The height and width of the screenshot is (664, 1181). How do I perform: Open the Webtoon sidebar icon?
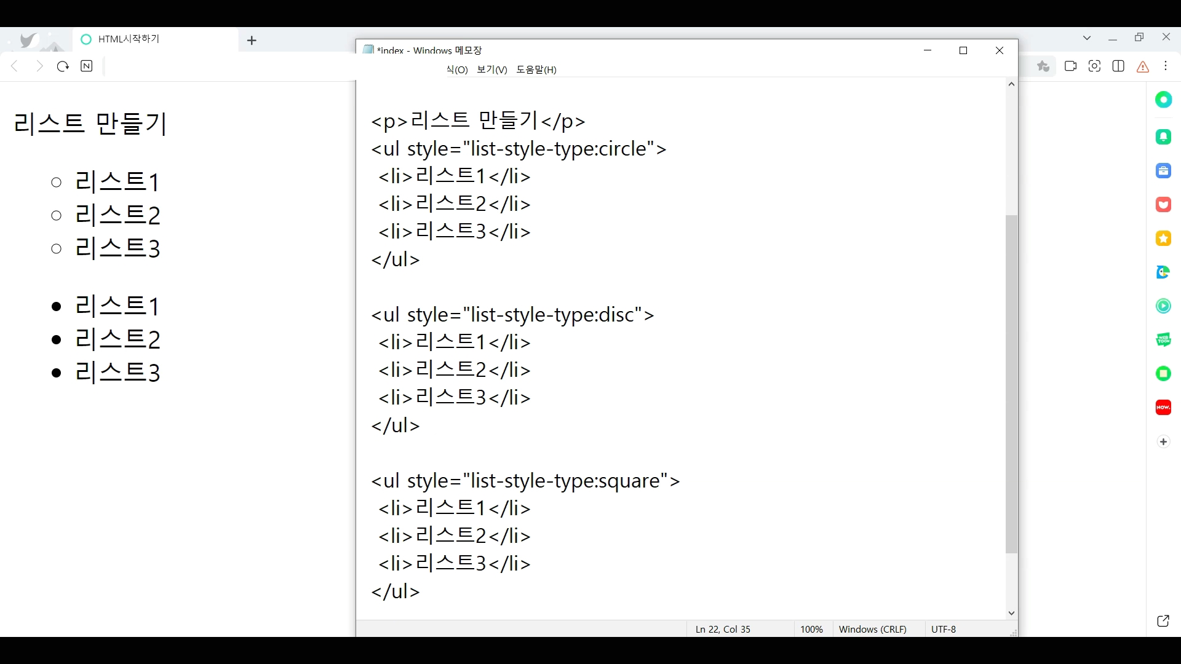coord(1163,339)
